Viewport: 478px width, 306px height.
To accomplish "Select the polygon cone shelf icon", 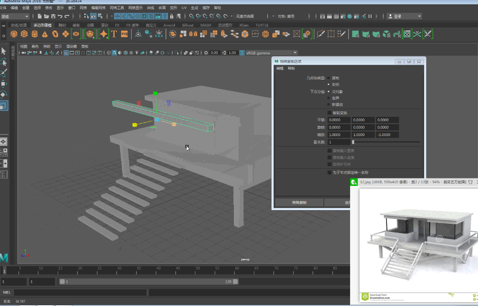I will (45, 34).
